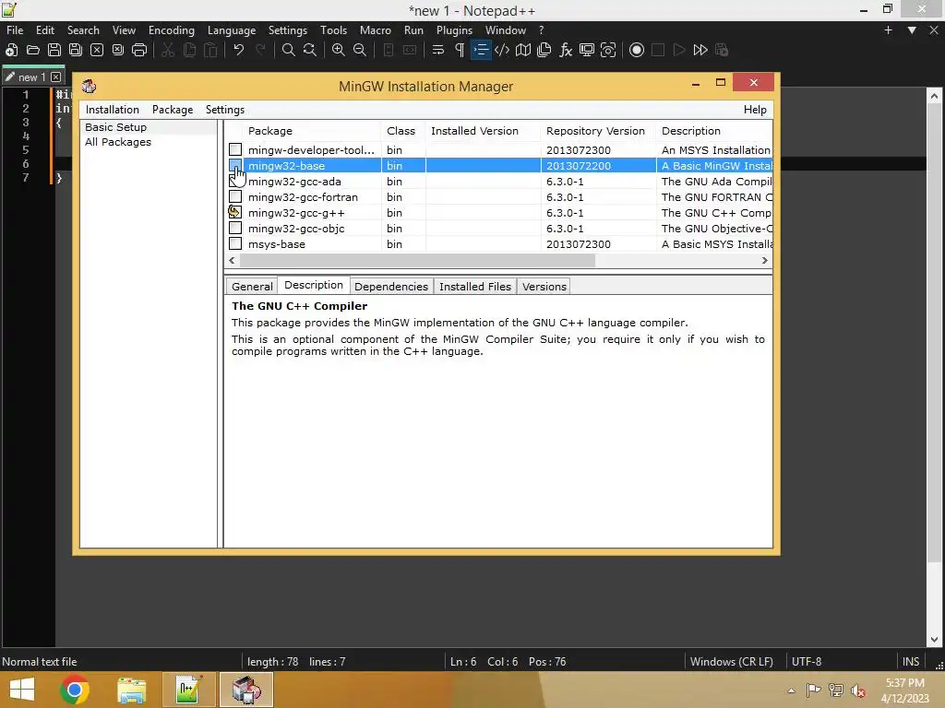Click the Open file folder icon in Notepad++

33,50
